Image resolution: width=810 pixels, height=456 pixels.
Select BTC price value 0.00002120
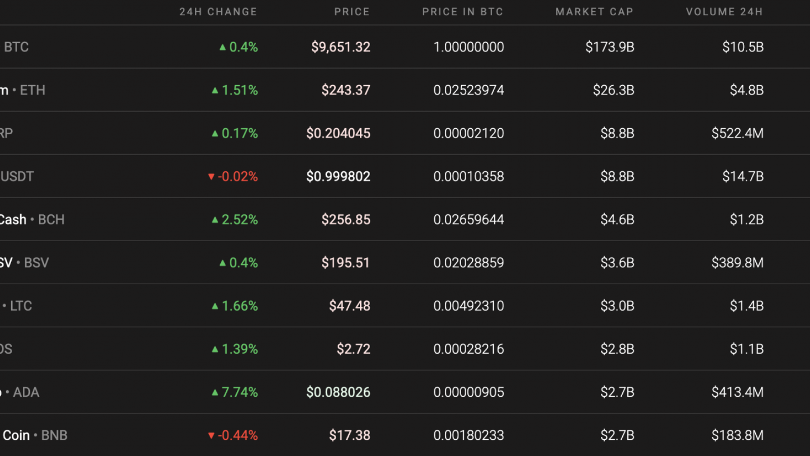point(469,133)
